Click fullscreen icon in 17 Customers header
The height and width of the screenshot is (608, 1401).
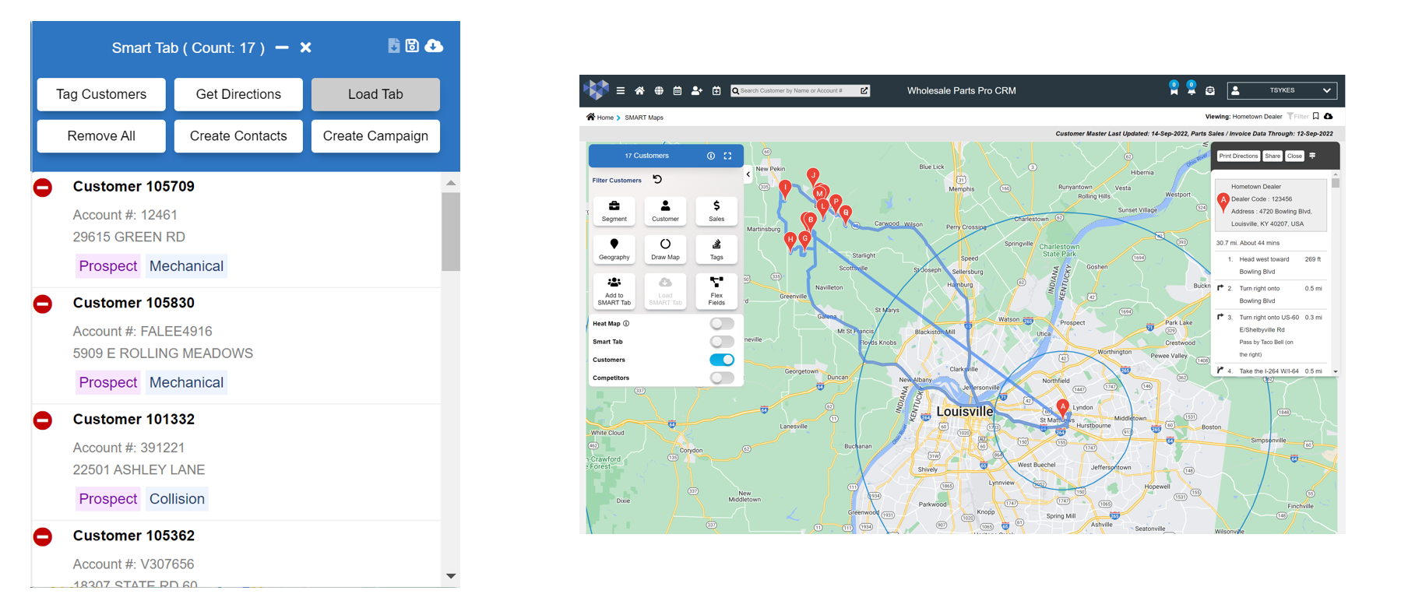728,156
